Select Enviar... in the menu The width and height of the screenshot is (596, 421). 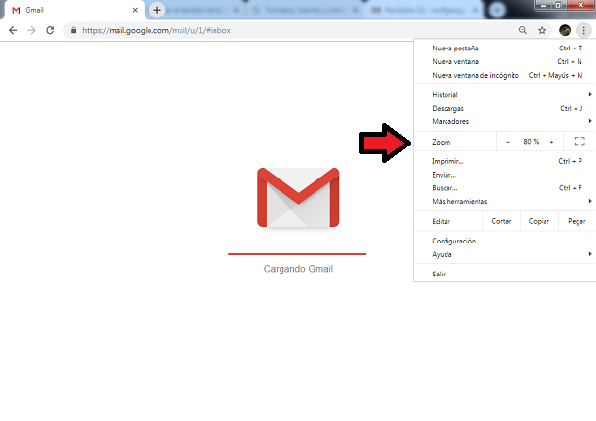505,175
